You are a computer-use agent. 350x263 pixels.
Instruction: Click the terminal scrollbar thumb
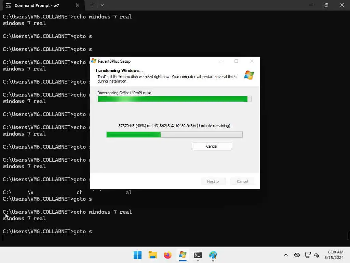click(x=348, y=236)
